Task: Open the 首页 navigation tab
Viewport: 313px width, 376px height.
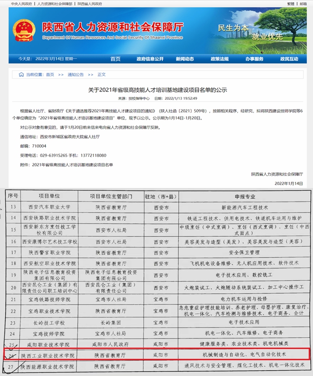Action: pos(115,59)
